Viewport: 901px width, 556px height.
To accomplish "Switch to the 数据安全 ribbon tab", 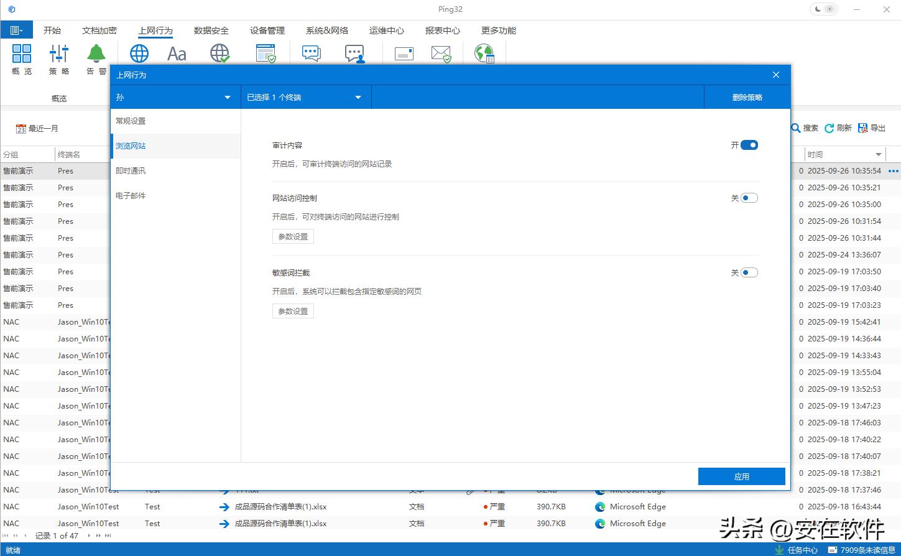I will [x=211, y=30].
